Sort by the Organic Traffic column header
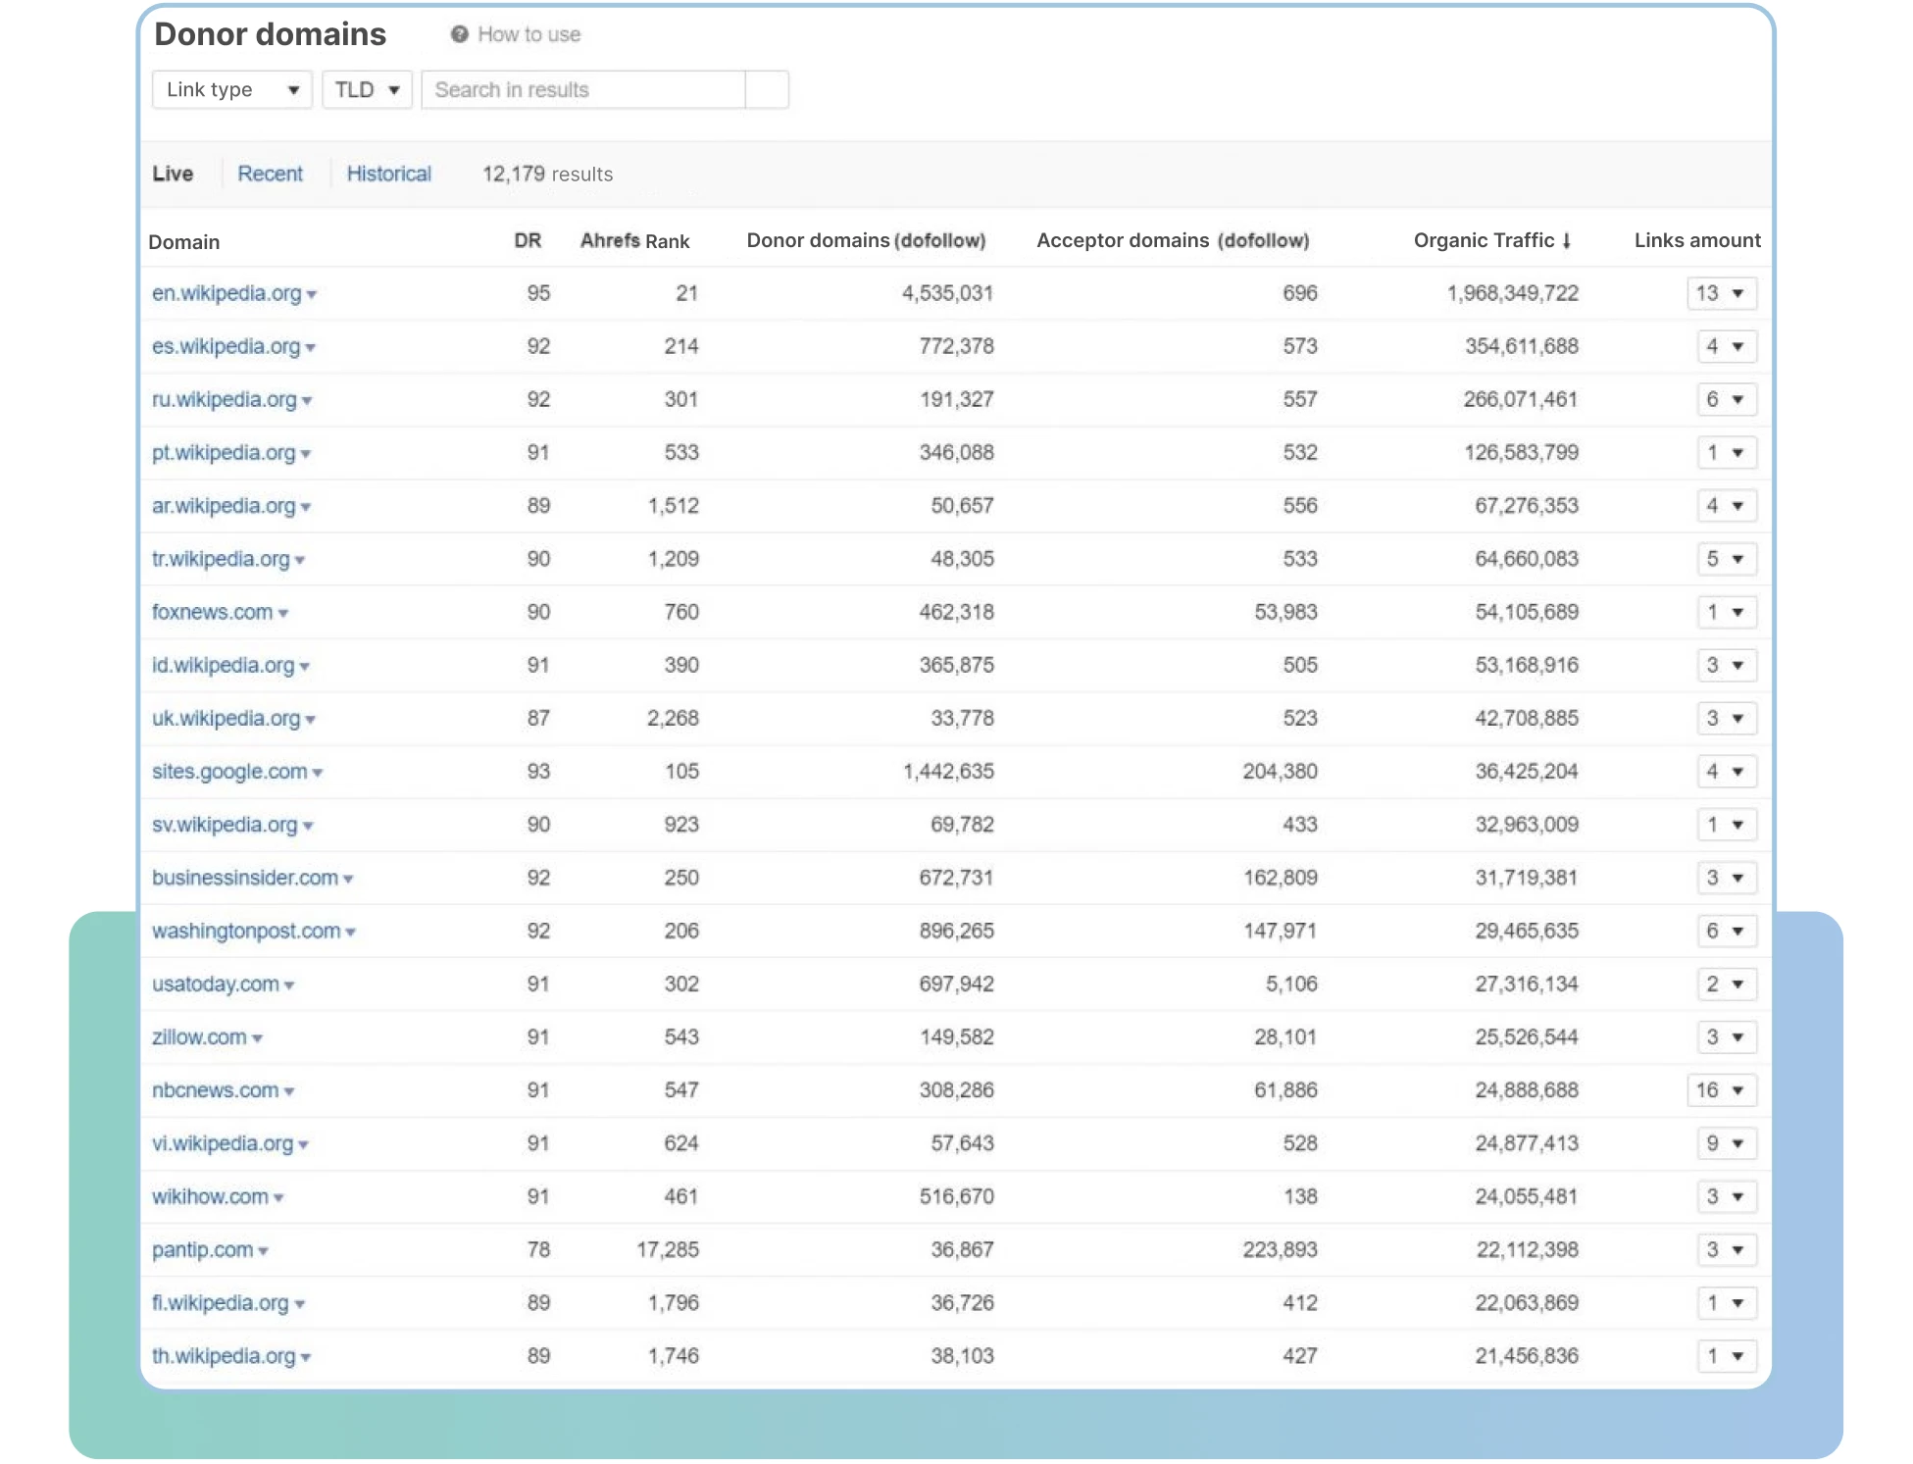Screen dimensions: 1913x1464 point(1492,240)
